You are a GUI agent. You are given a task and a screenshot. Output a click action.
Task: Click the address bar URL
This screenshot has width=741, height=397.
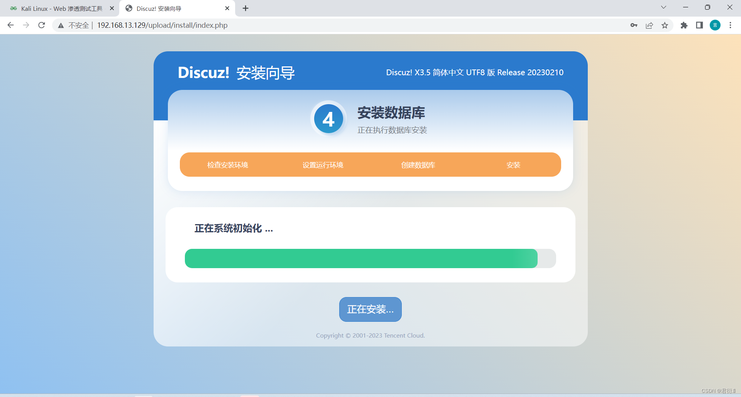coord(162,25)
